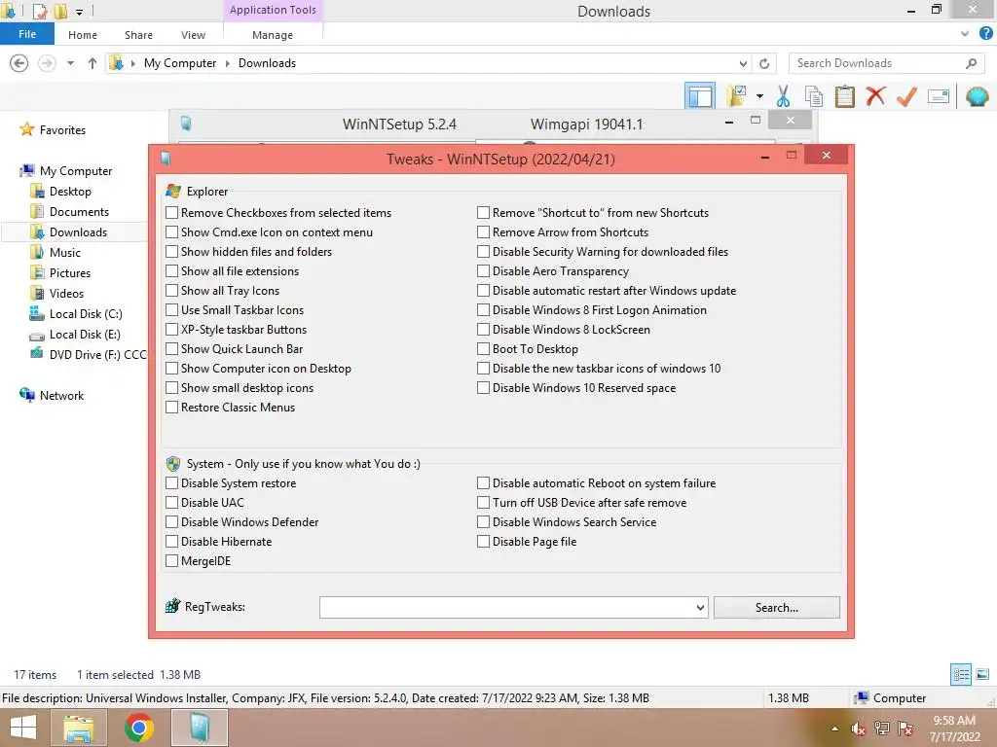This screenshot has width=997, height=747.
Task: Click the red X Delete icon
Action: 875,96
